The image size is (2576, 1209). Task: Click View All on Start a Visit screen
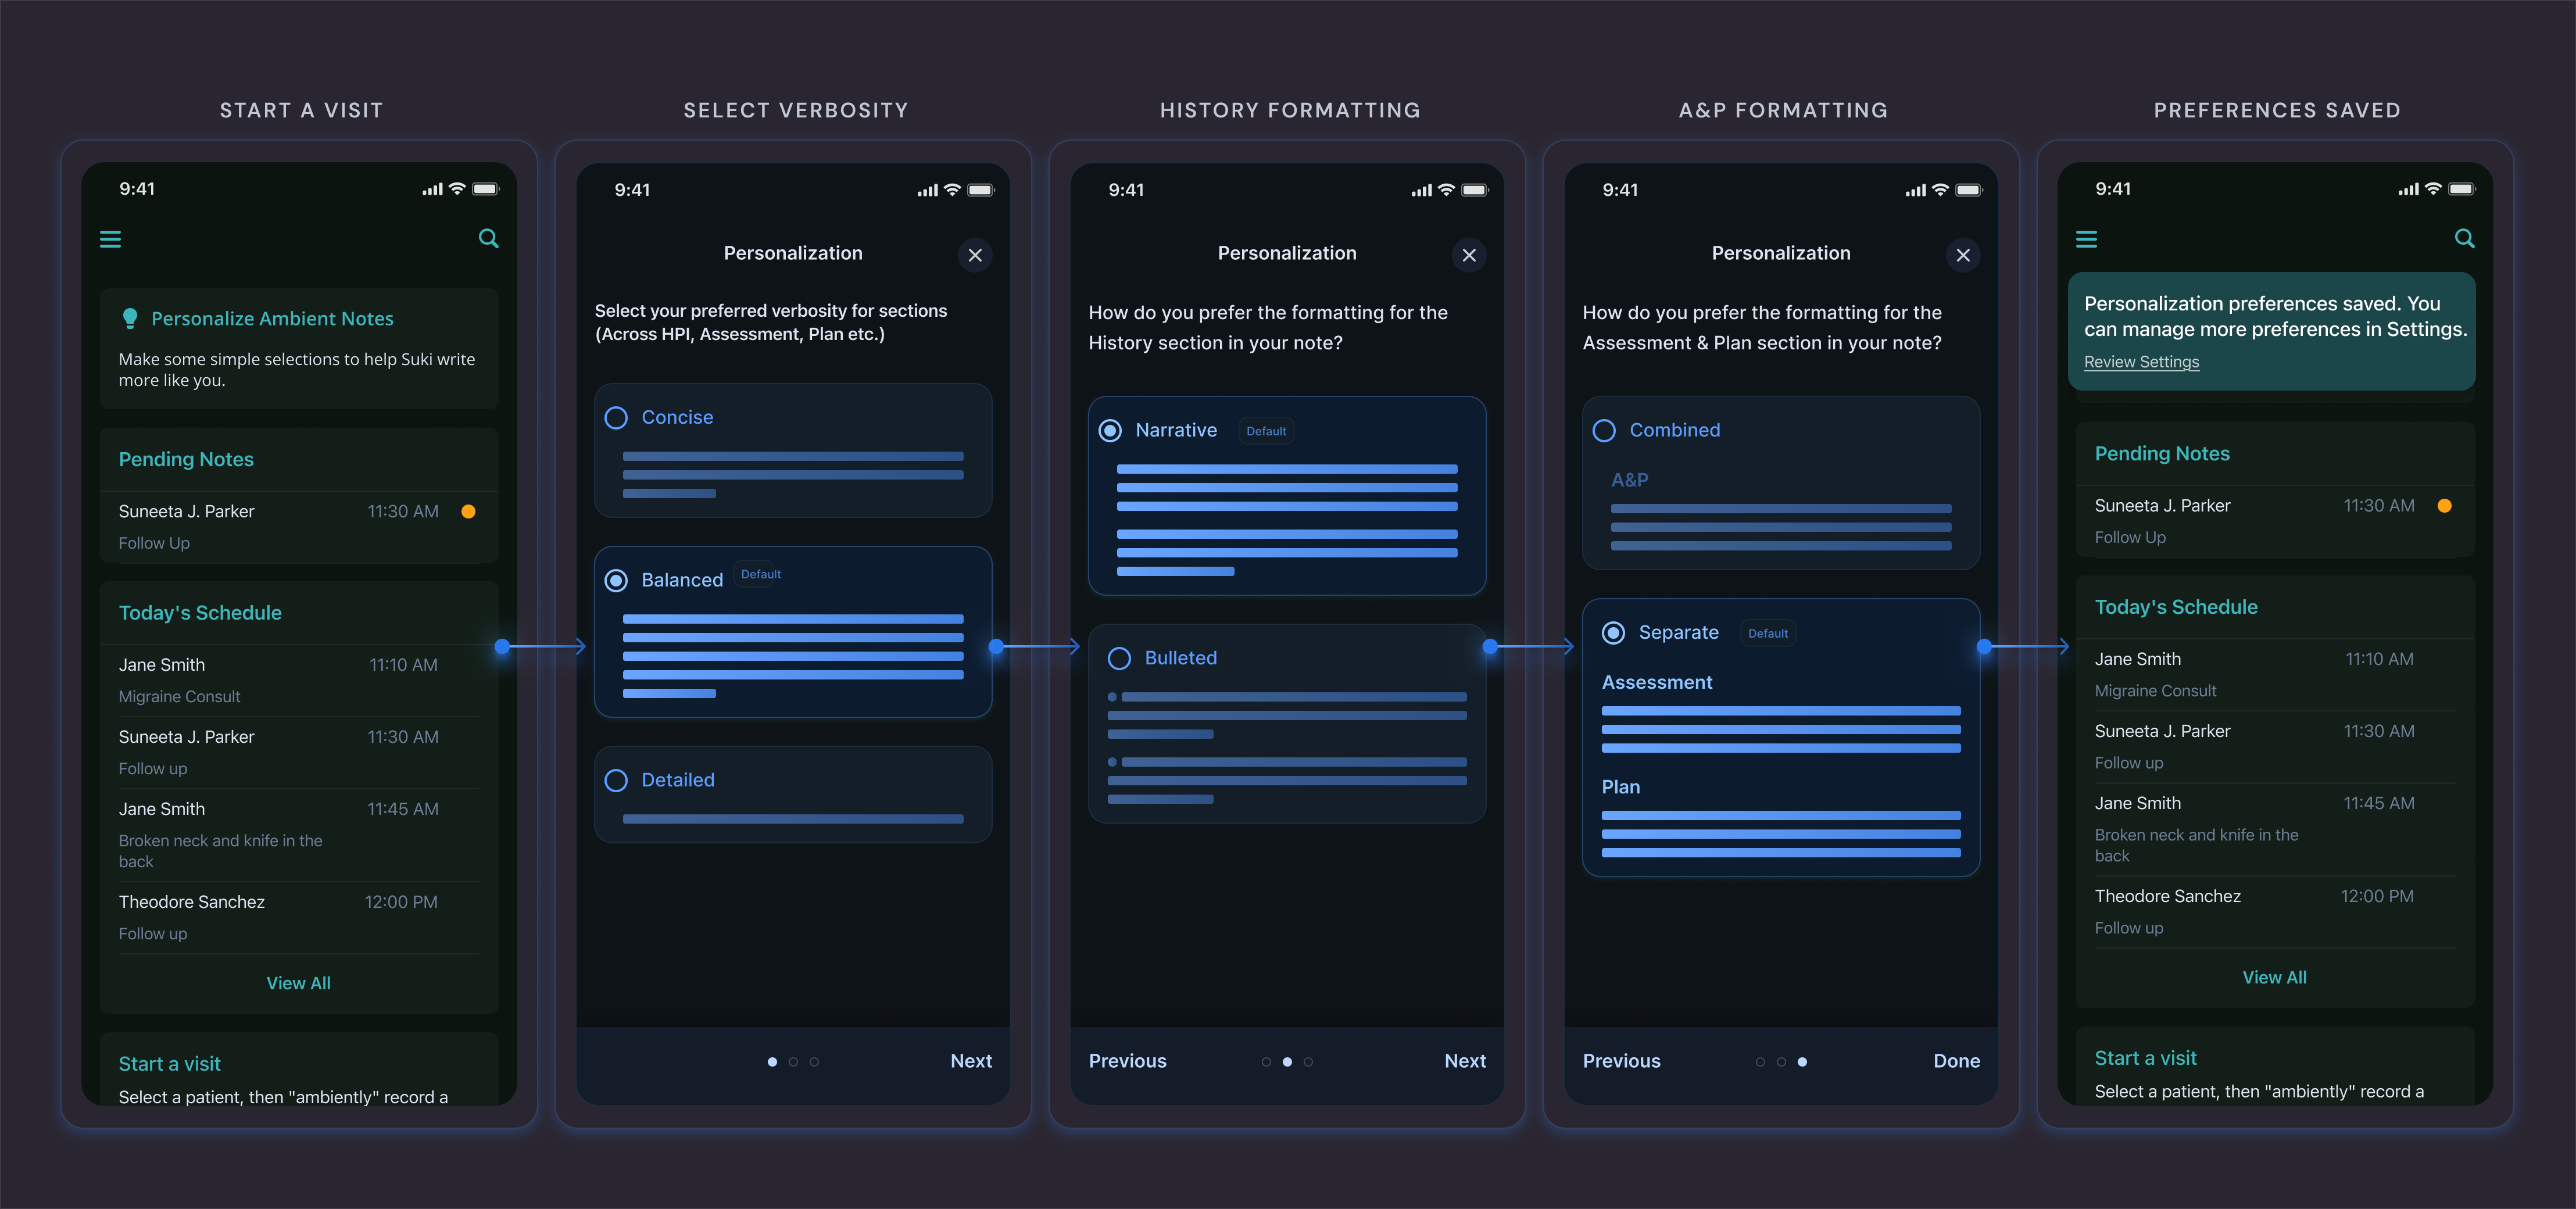(298, 983)
